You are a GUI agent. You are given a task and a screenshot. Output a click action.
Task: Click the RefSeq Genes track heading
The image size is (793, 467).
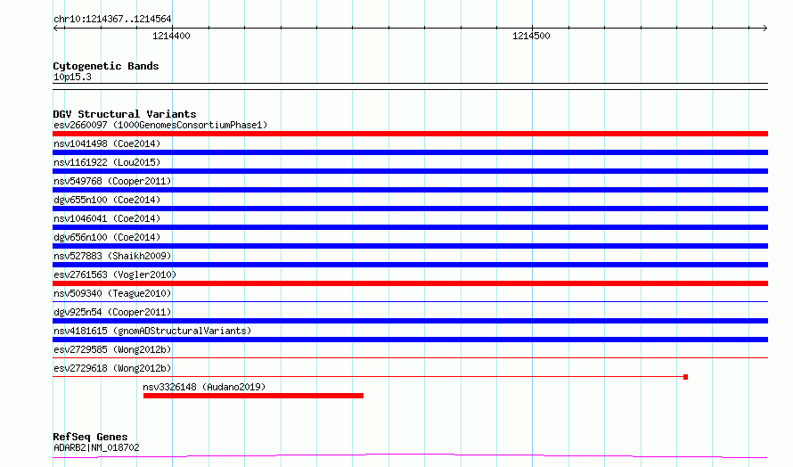(90, 437)
